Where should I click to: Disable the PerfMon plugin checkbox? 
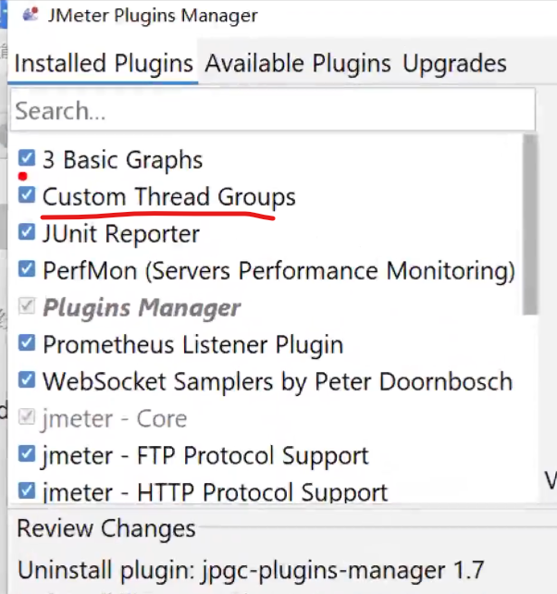(x=27, y=270)
